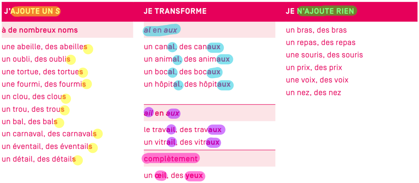Click highlighted "aux" in "canaux"

[x=214, y=47]
